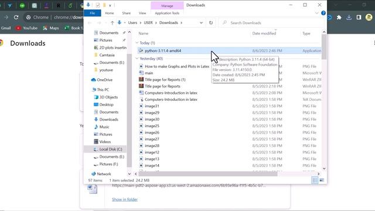This screenshot has width=375, height=211.
Task: Switch to Details view layout icon
Action: (x=315, y=180)
